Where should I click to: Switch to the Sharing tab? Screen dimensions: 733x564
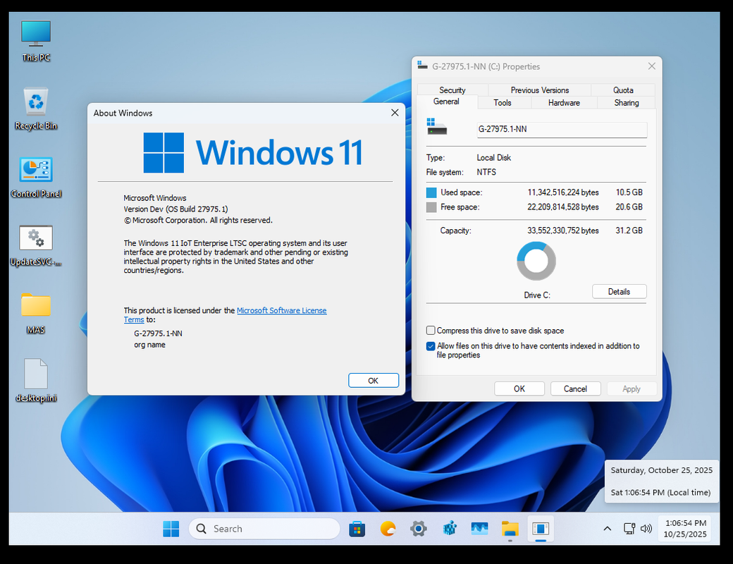pos(626,103)
